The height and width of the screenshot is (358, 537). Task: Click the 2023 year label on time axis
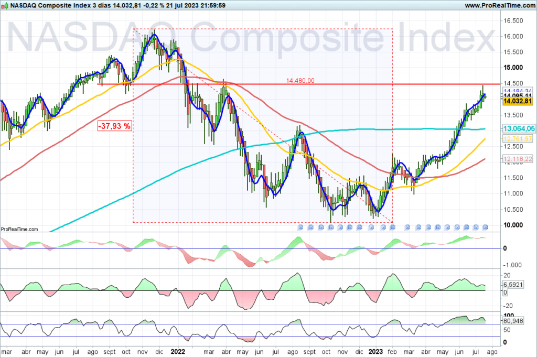point(375,352)
